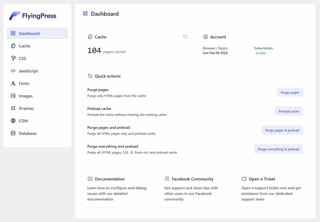Refresh the cached pages count
Image resolution: width=320 pixels, height=222 pixels.
[x=185, y=37]
